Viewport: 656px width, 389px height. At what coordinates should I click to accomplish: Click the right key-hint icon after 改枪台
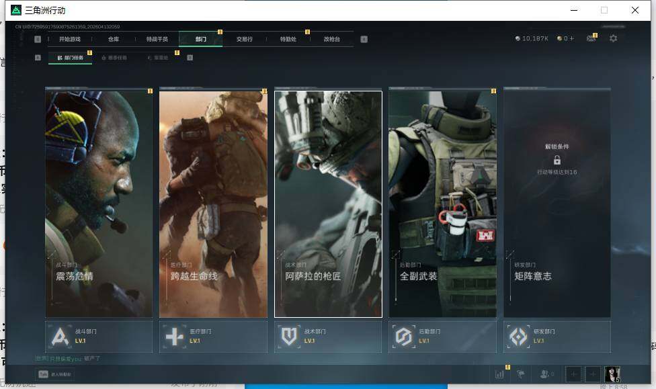[364, 40]
